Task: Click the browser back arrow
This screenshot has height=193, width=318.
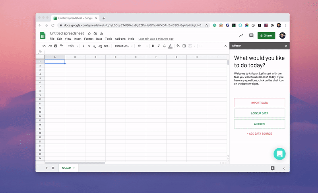Action: (40, 25)
